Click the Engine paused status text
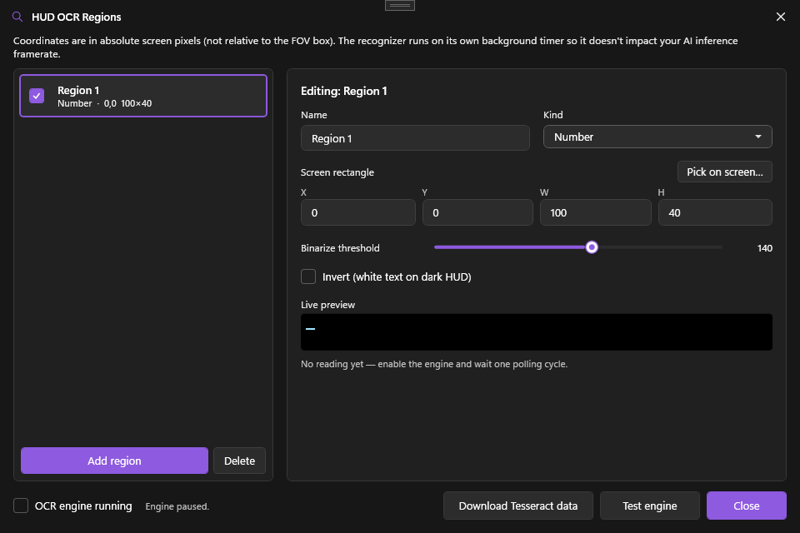This screenshot has height=533, width=800. tap(177, 506)
